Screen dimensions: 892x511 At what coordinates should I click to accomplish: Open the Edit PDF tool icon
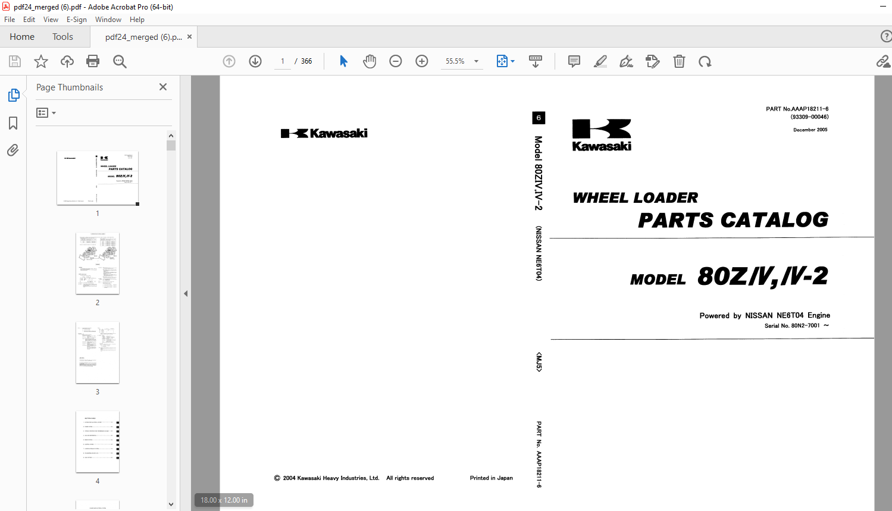pos(653,61)
